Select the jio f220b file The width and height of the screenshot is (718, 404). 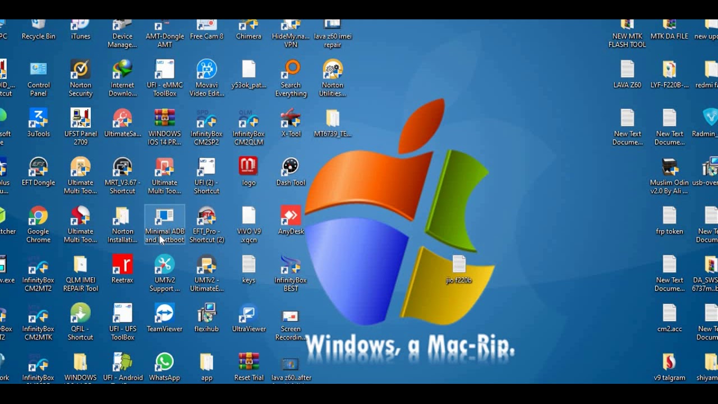459,270
